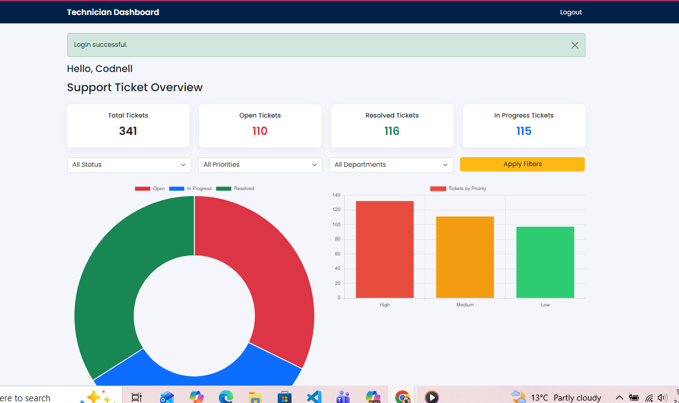The height and width of the screenshot is (403, 679).
Task: Click the Low priority green bar
Action: (545, 262)
